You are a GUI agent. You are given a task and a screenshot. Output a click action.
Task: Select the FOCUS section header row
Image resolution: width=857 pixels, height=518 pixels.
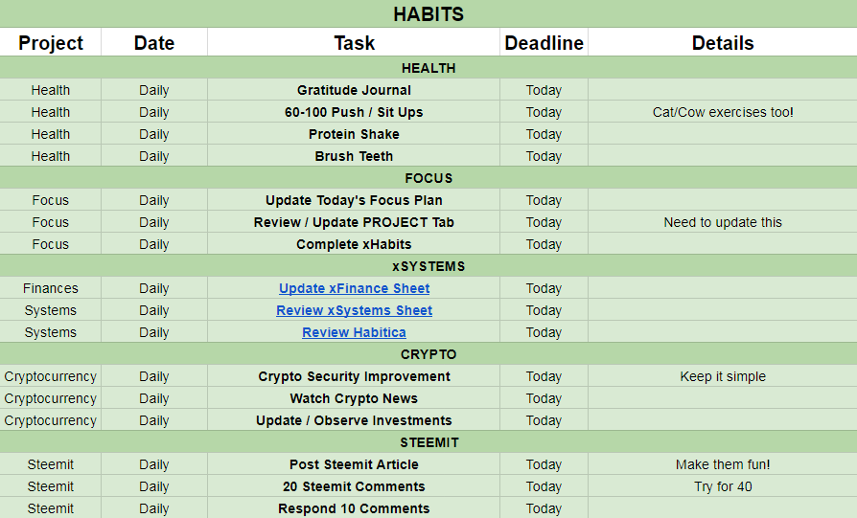tap(428, 178)
